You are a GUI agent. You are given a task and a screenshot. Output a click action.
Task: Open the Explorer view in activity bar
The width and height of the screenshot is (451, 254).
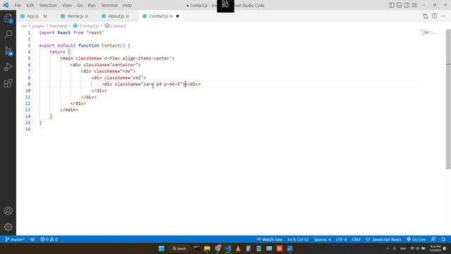coord(8,18)
